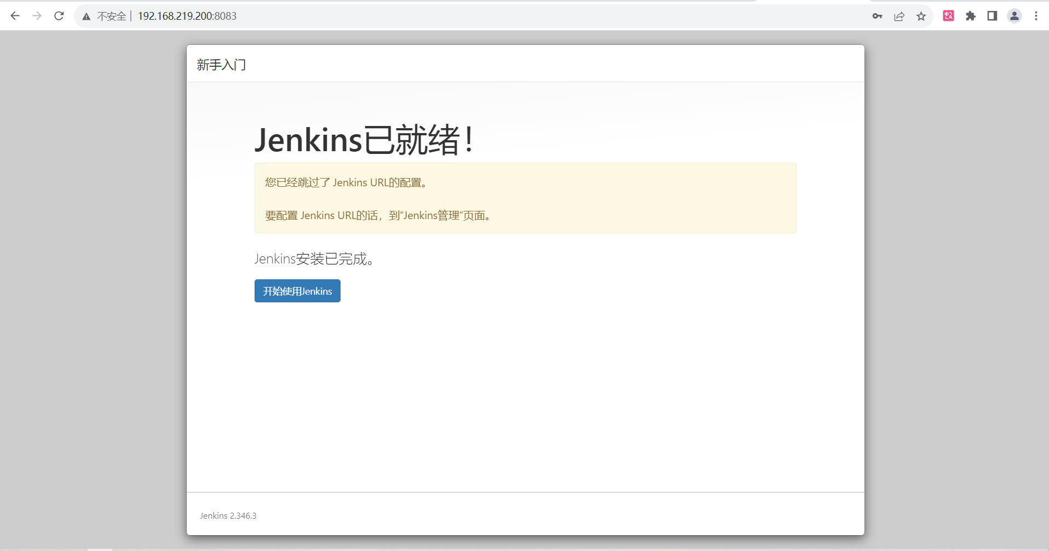The image size is (1049, 551).
Task: Click the 新手入门 header title
Action: (221, 65)
